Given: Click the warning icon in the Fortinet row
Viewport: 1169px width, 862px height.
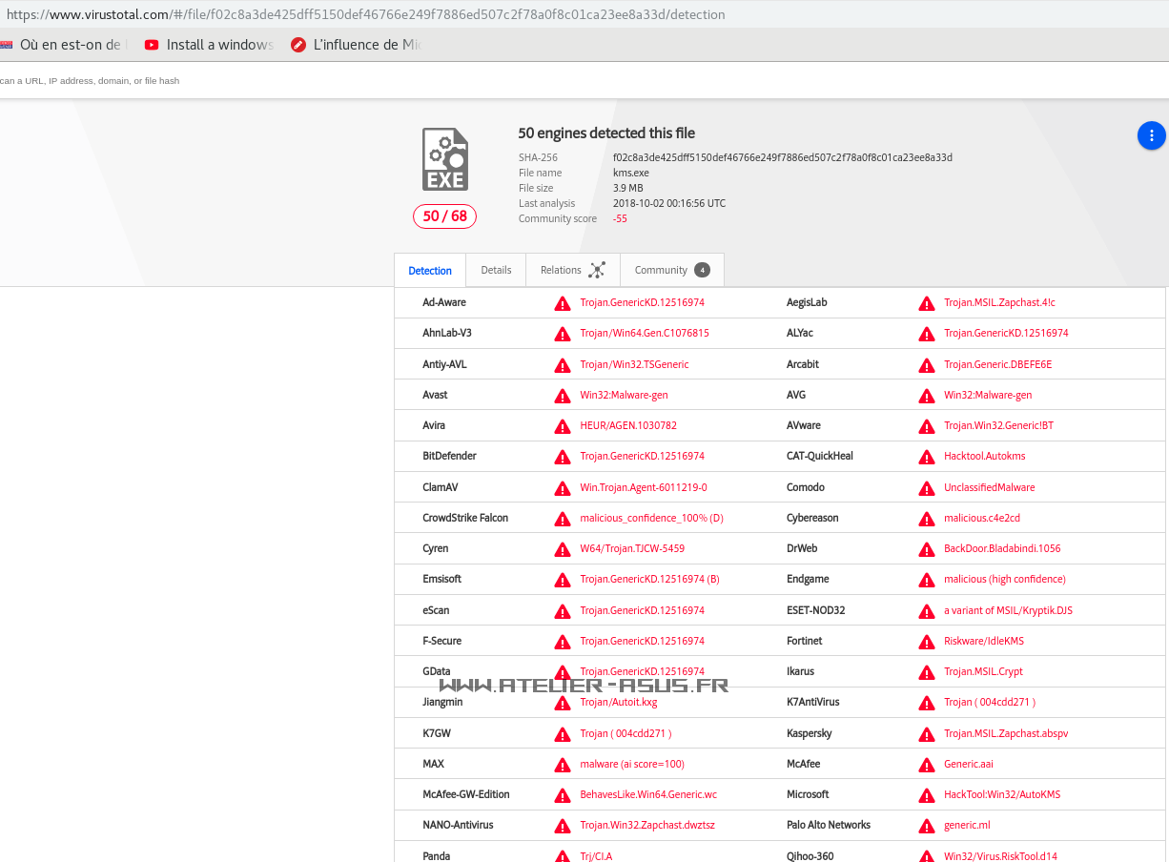Looking at the screenshot, I should (927, 642).
